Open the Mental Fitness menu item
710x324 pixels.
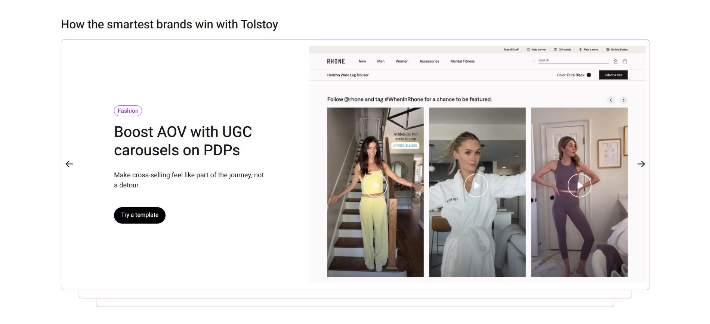tap(463, 61)
